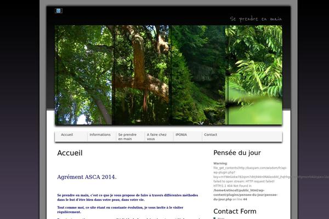Go to 'A faire chez vous' menu item
Screen dimensions: 329x219
click(x=156, y=137)
